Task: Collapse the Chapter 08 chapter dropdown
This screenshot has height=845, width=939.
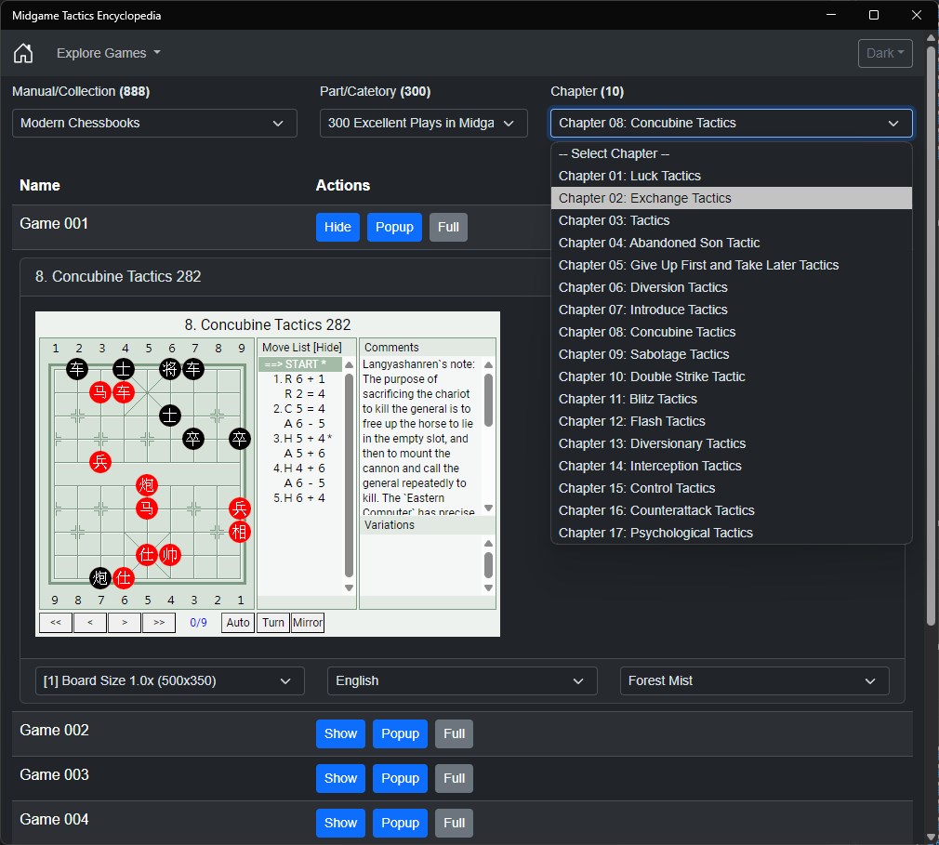Action: [731, 124]
